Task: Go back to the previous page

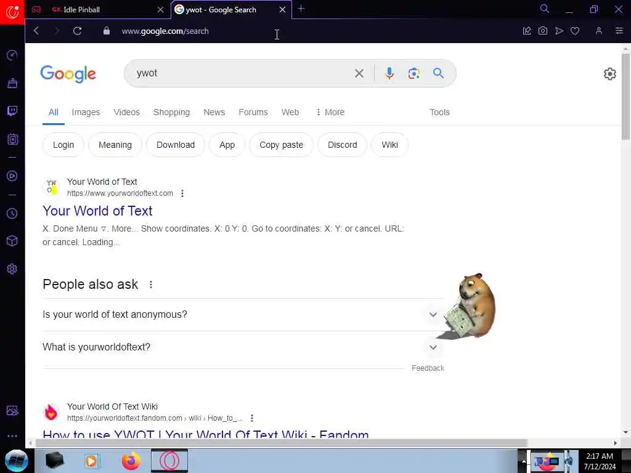Action: click(36, 31)
